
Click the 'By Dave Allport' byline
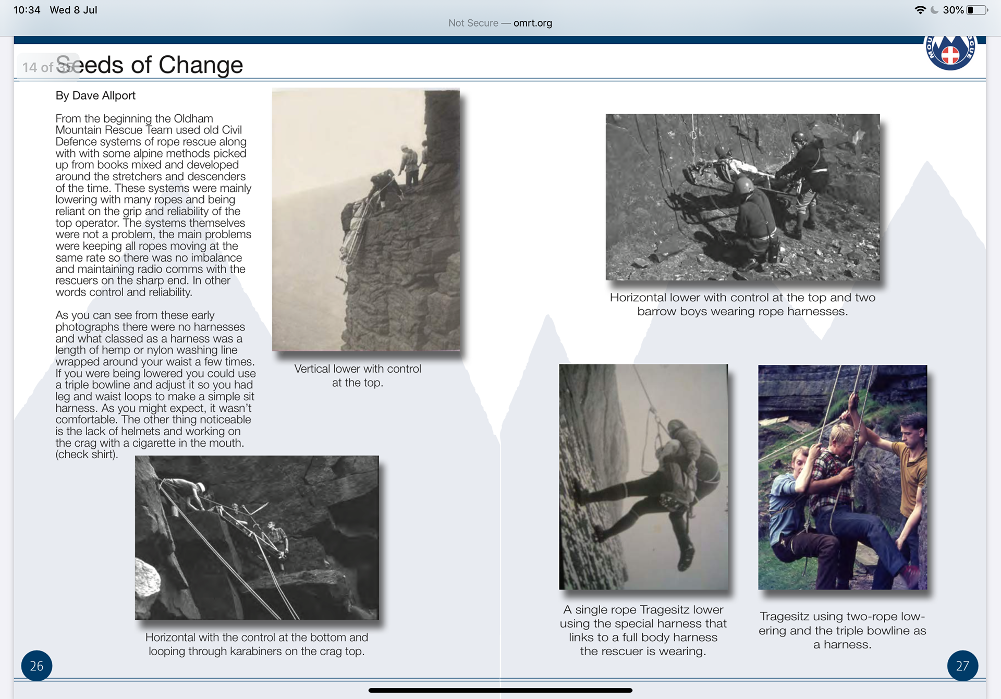(x=95, y=95)
